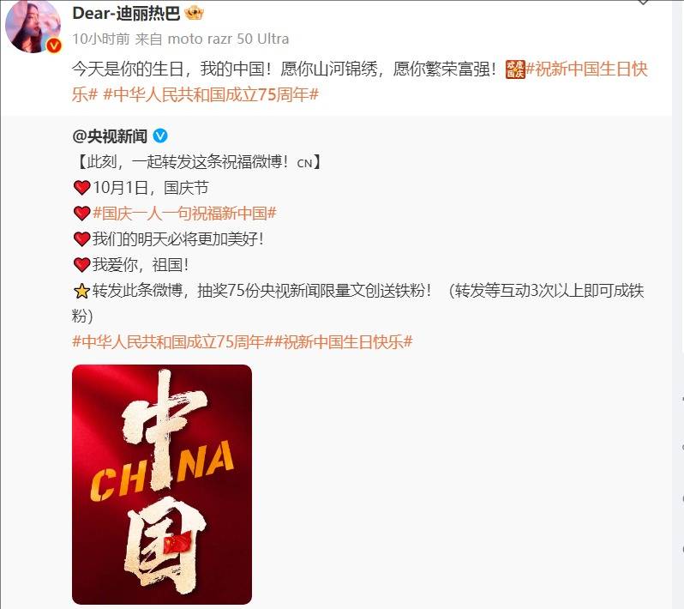Open Dear-迪丽热巴 profile avatar
Viewport: 684px width, 609px height.
point(33,27)
